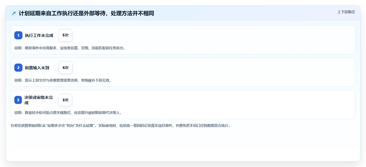This screenshot has height=167, width=366.
Task: Click the 上下游路径 label
Action: coord(346,12)
